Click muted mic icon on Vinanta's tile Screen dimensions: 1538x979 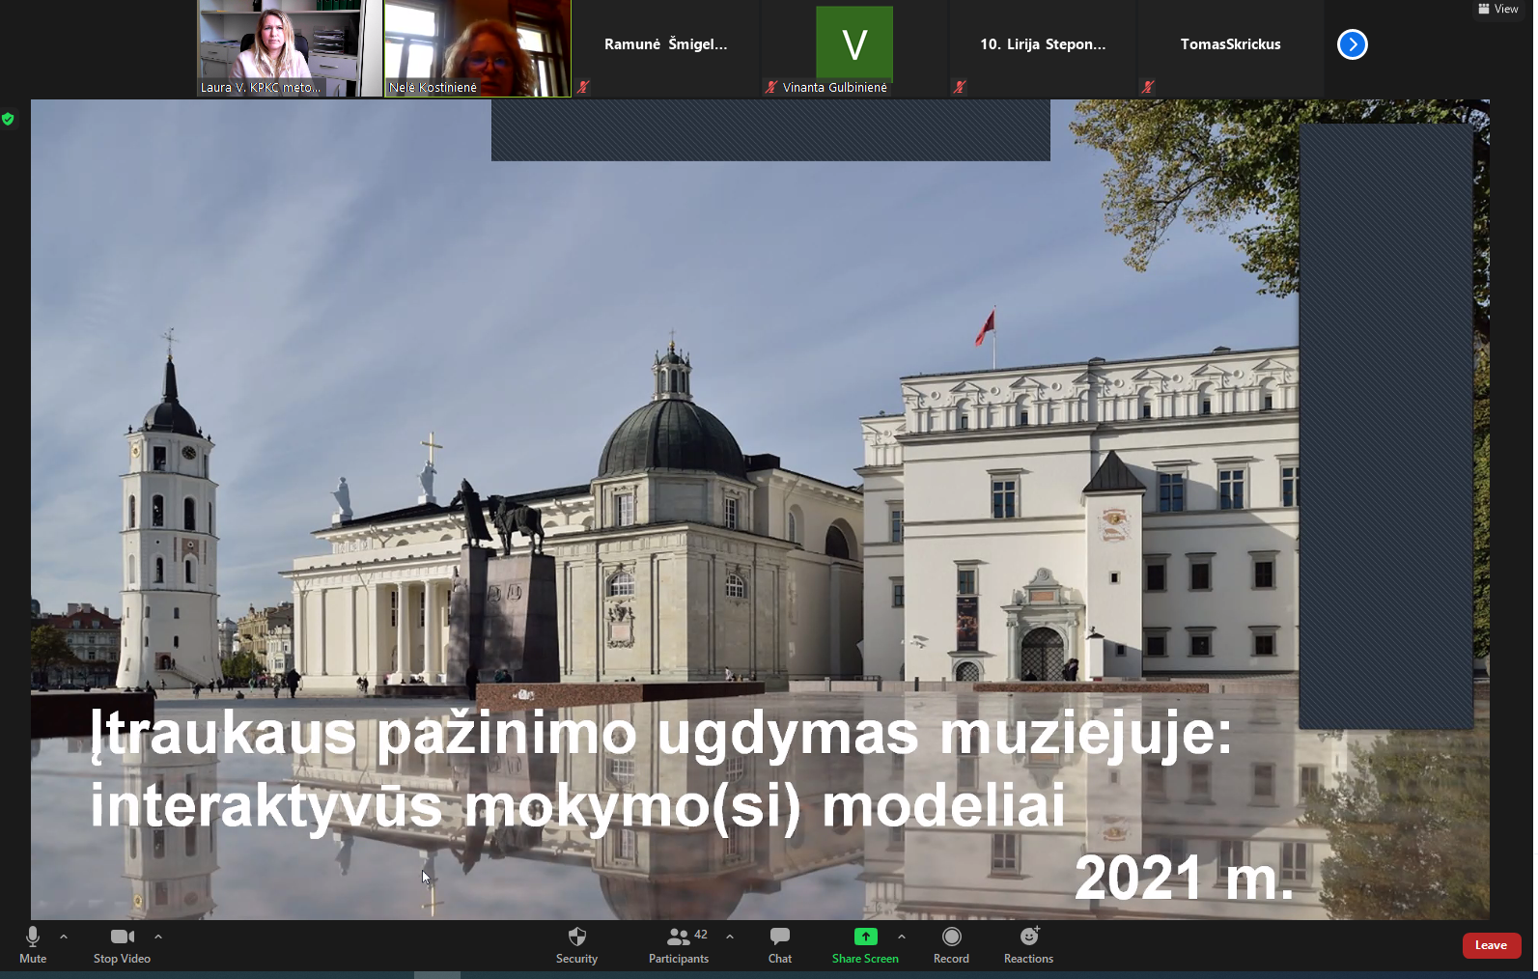(771, 87)
